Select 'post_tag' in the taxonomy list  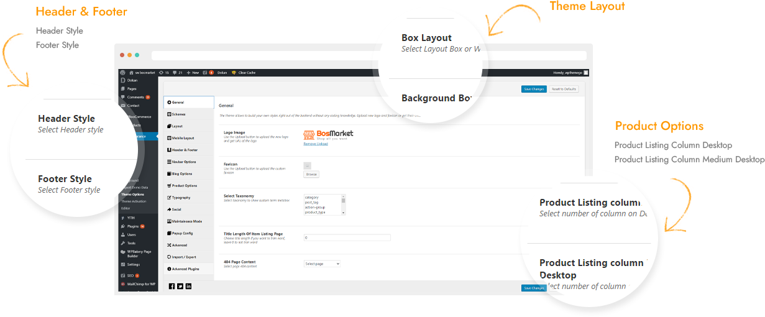pos(312,203)
